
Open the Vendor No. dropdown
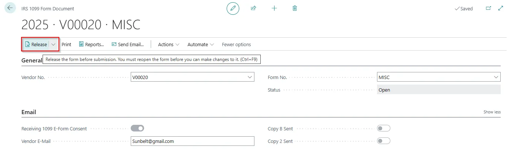coord(250,77)
